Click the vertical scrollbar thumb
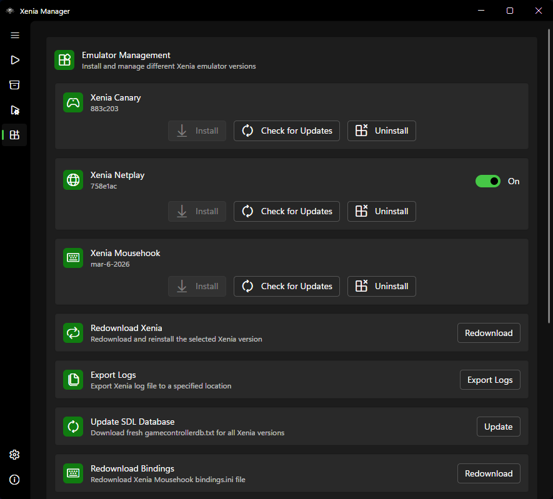This screenshot has height=499, width=553. coord(549,176)
